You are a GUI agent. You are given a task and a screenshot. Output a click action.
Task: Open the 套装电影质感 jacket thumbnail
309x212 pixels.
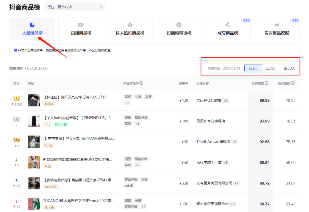[x=34, y=183]
